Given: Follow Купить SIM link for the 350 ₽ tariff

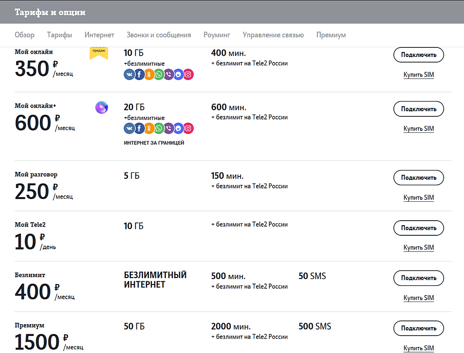Looking at the screenshot, I should point(419,74).
